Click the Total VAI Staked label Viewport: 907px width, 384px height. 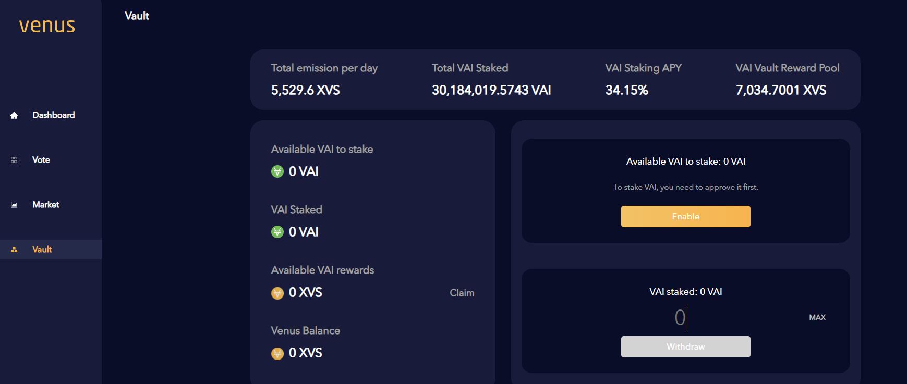click(470, 68)
